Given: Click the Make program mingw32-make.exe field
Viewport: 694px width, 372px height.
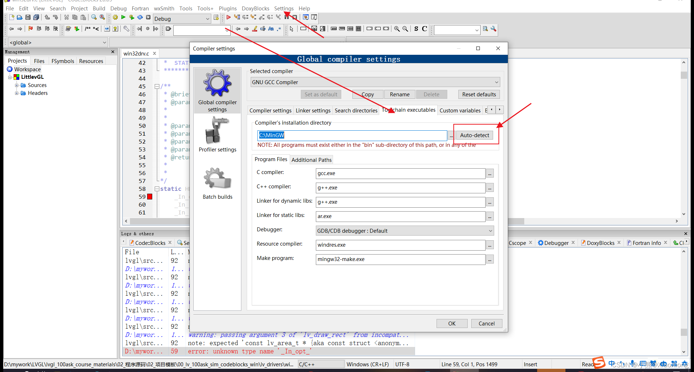Looking at the screenshot, I should click(x=400, y=259).
